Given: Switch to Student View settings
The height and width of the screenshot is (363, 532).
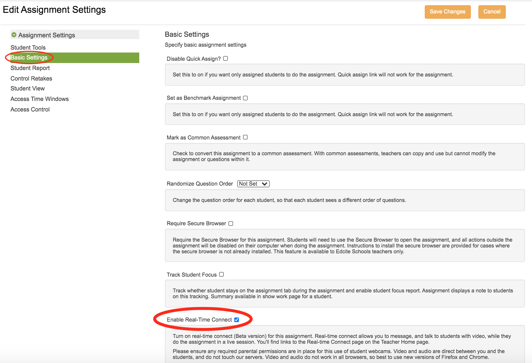Looking at the screenshot, I should [28, 88].
